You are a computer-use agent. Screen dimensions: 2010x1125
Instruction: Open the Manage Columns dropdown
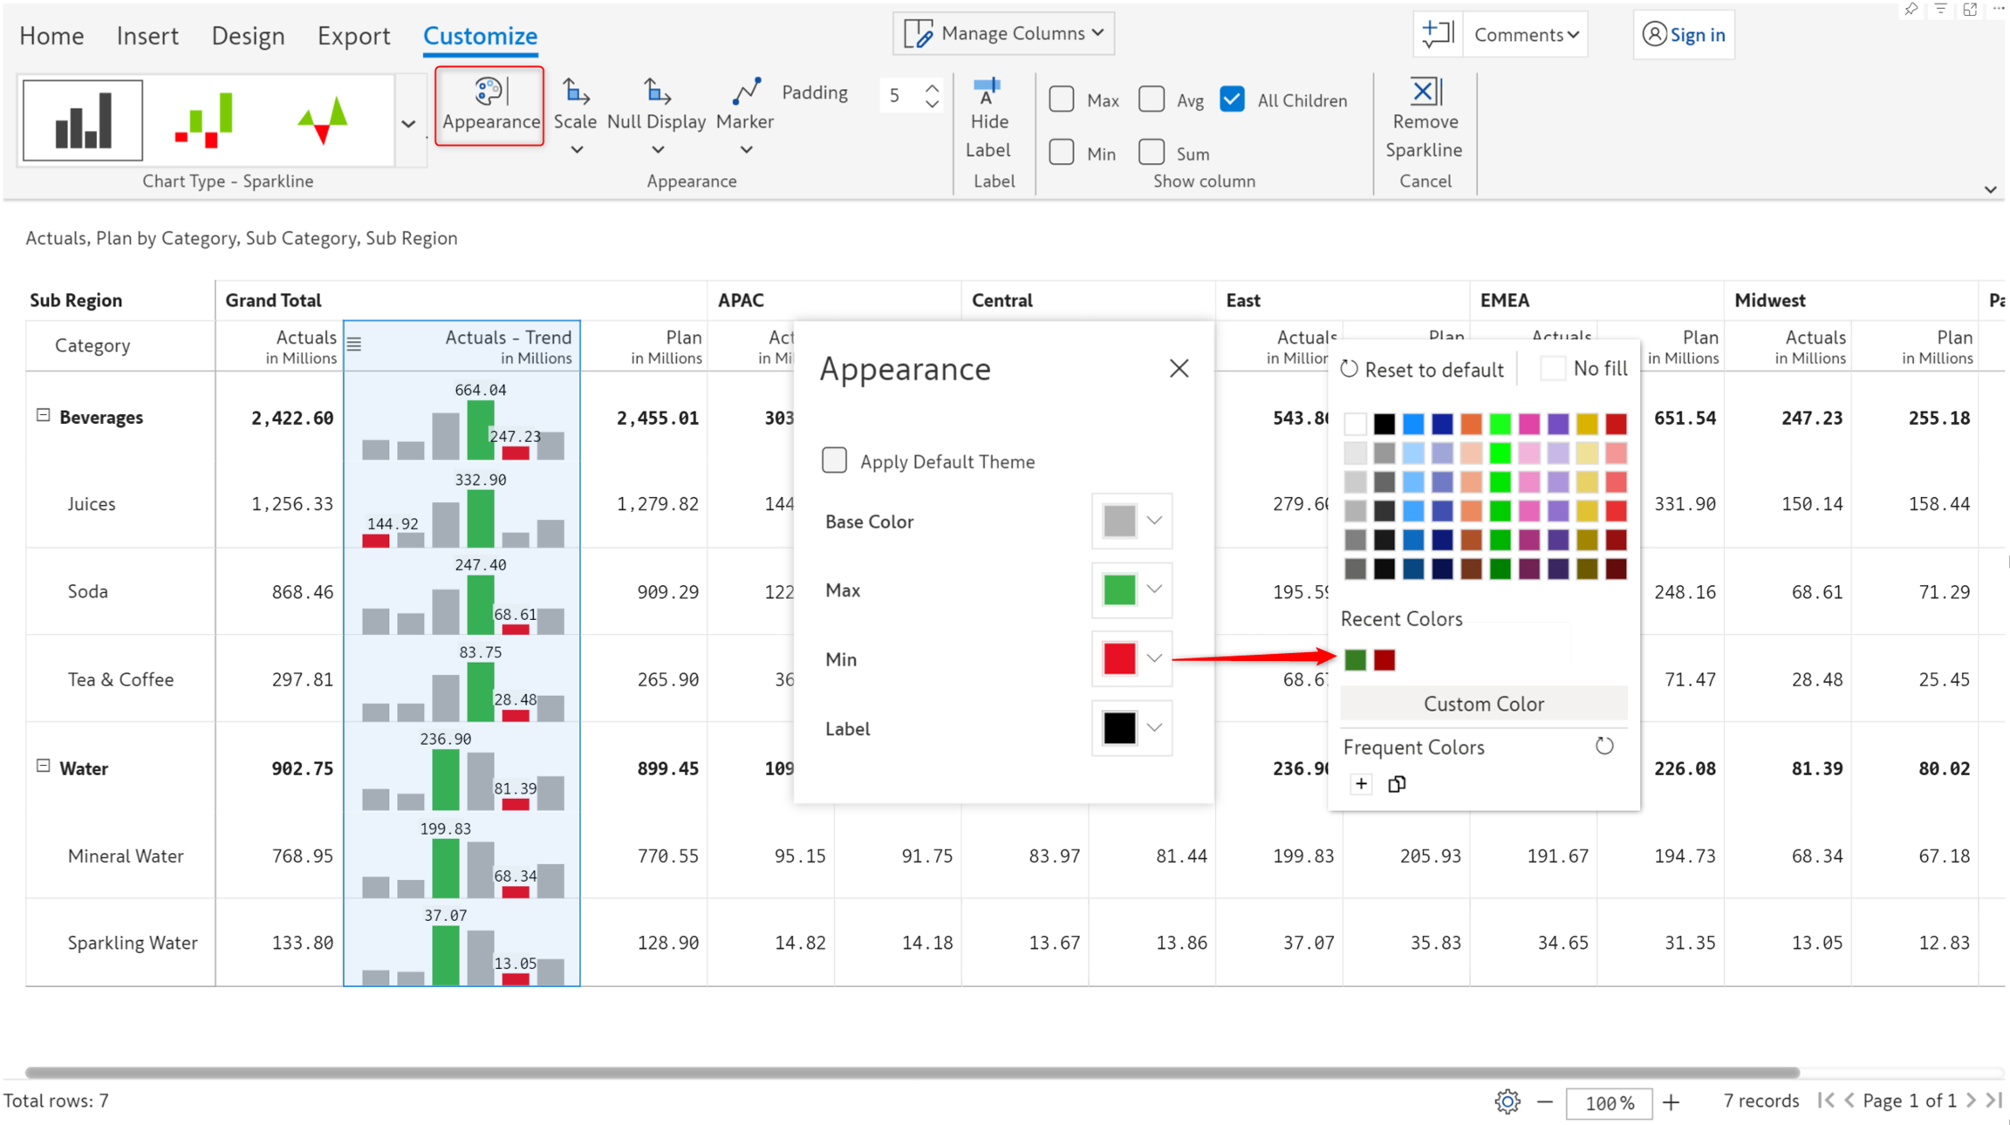click(1004, 33)
